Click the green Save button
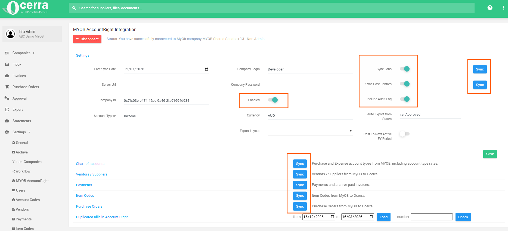Screen dimensions: 508x231 point(490,154)
